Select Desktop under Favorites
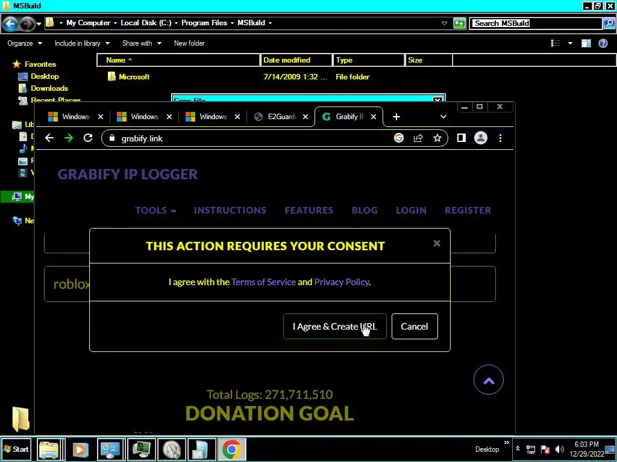The height and width of the screenshot is (462, 617). [45, 76]
